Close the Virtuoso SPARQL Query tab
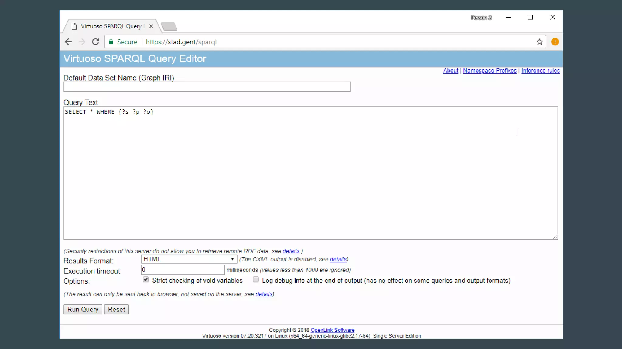622x349 pixels. point(151,26)
